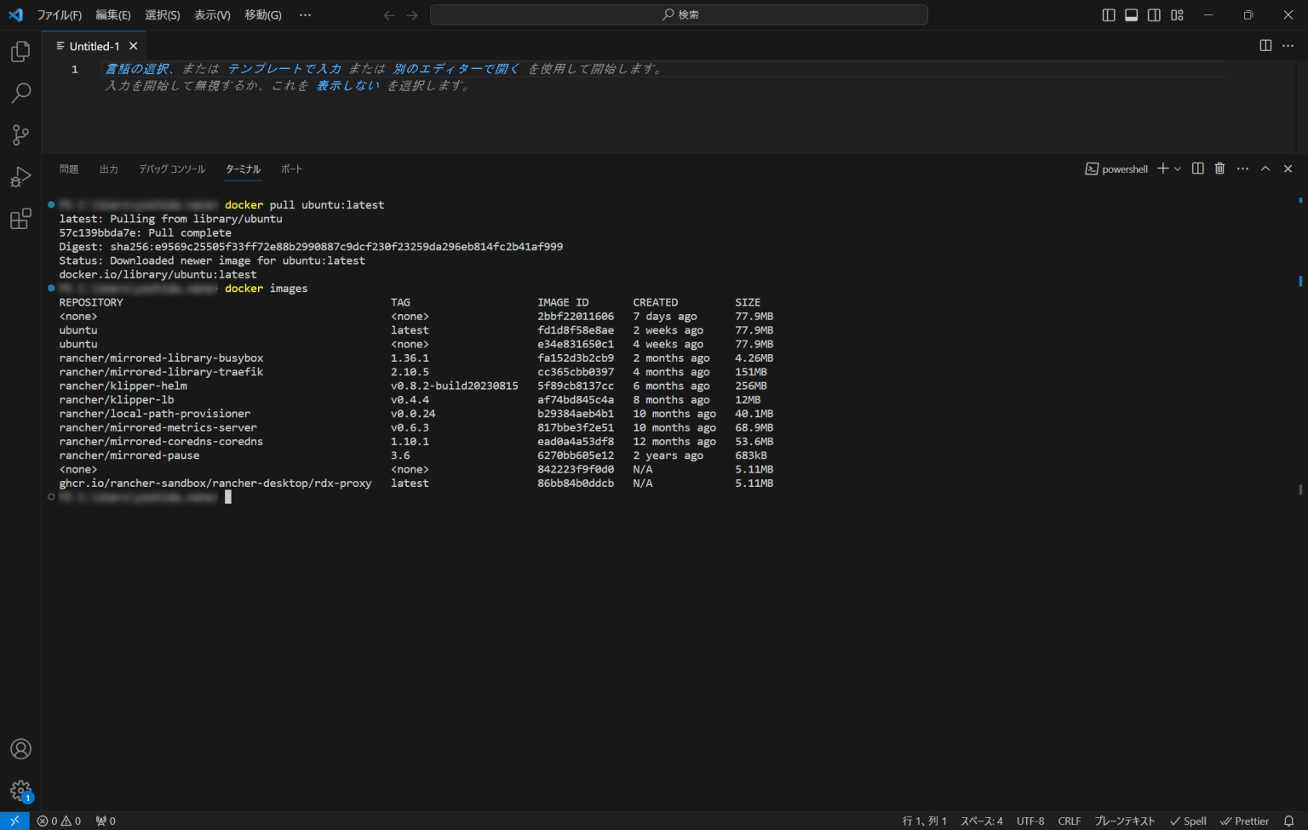Image resolution: width=1308 pixels, height=830 pixels.
Task: Toggle the Primary Side Bar visibility
Action: 1108,14
